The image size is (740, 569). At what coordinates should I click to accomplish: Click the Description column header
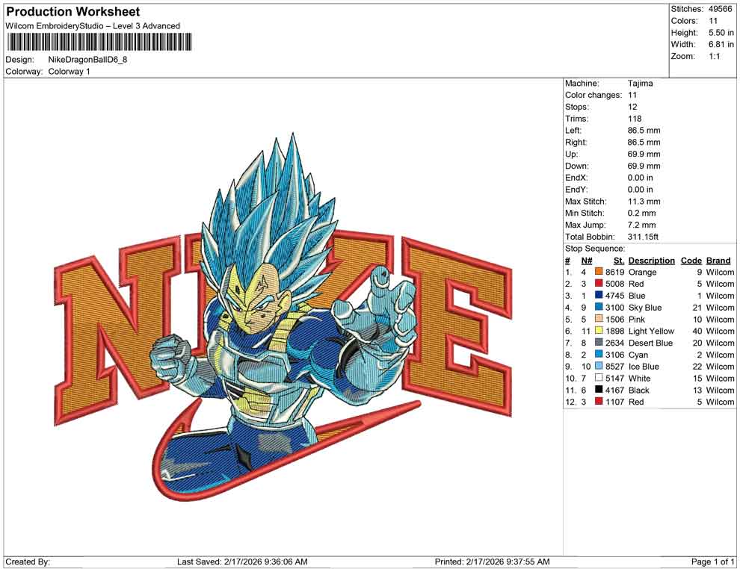(x=651, y=260)
